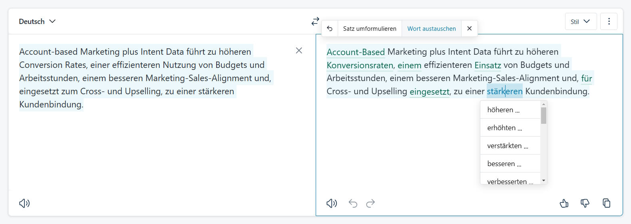Redo the change in output panel
631x224 pixels.
(x=370, y=203)
